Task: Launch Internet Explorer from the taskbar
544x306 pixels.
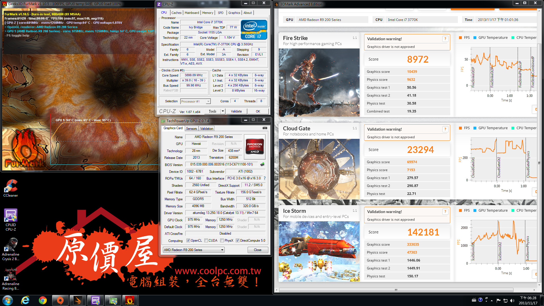Action: pyautogui.click(x=25, y=300)
